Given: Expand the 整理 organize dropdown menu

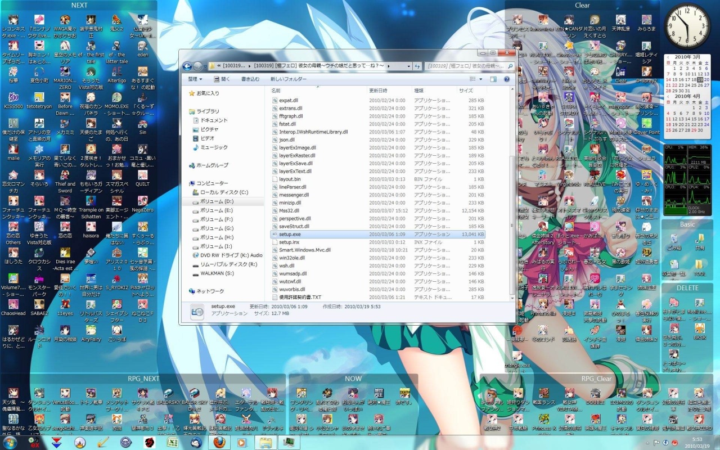Looking at the screenshot, I should [195, 79].
